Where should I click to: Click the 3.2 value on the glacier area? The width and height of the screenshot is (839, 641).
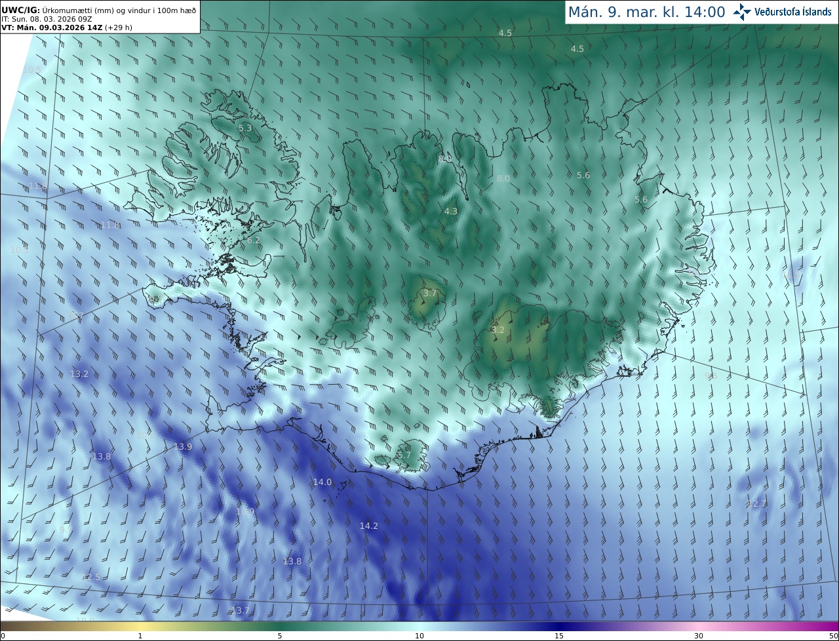(498, 330)
